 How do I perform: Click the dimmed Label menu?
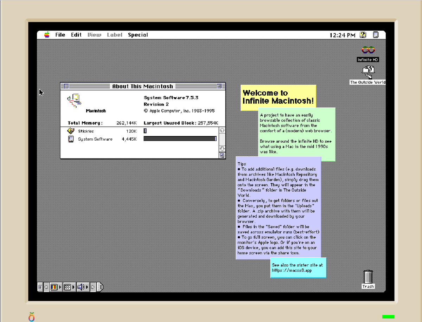point(115,35)
